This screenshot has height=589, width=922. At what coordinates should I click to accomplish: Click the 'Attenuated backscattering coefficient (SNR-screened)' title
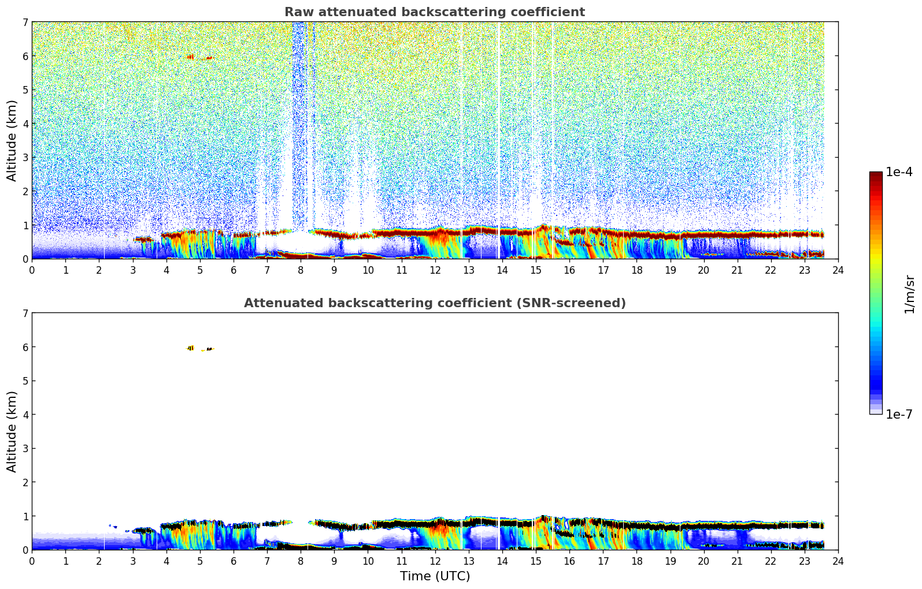coord(434,303)
